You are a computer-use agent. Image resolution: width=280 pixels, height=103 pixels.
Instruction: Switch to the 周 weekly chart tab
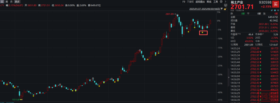tap(7, 2)
